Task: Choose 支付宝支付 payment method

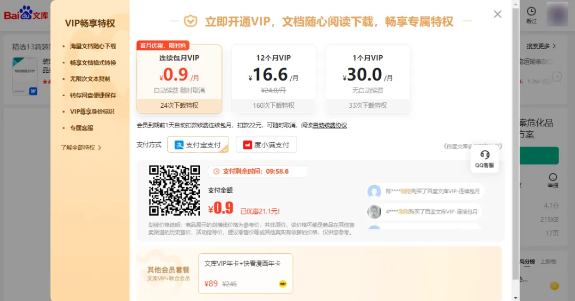Action: click(x=198, y=144)
